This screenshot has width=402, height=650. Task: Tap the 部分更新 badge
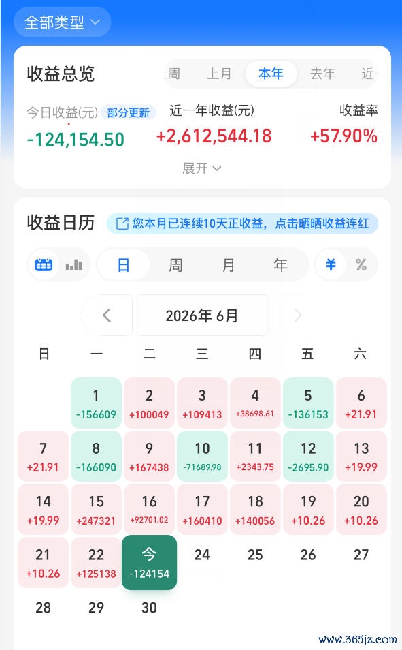point(129,112)
